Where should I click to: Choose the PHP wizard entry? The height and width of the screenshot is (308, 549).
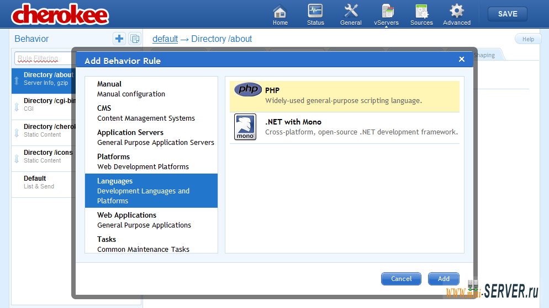345,96
